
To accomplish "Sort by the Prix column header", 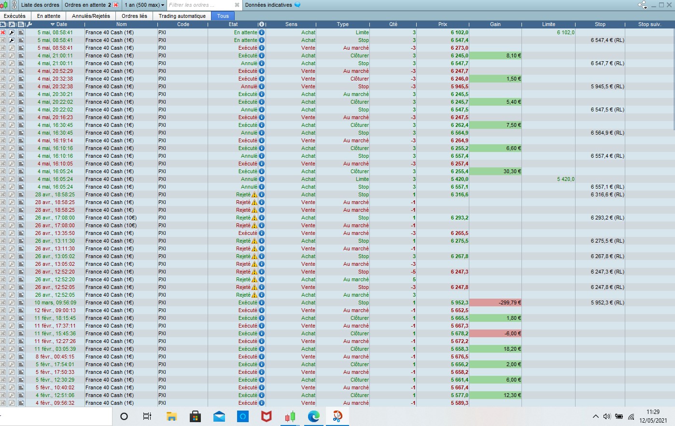I will [443, 24].
